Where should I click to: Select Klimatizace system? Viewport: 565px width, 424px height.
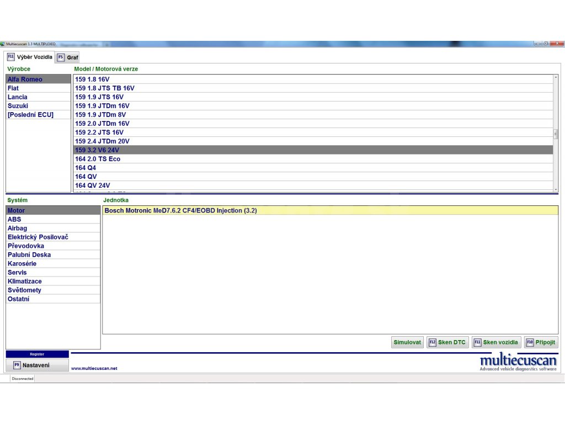point(24,281)
